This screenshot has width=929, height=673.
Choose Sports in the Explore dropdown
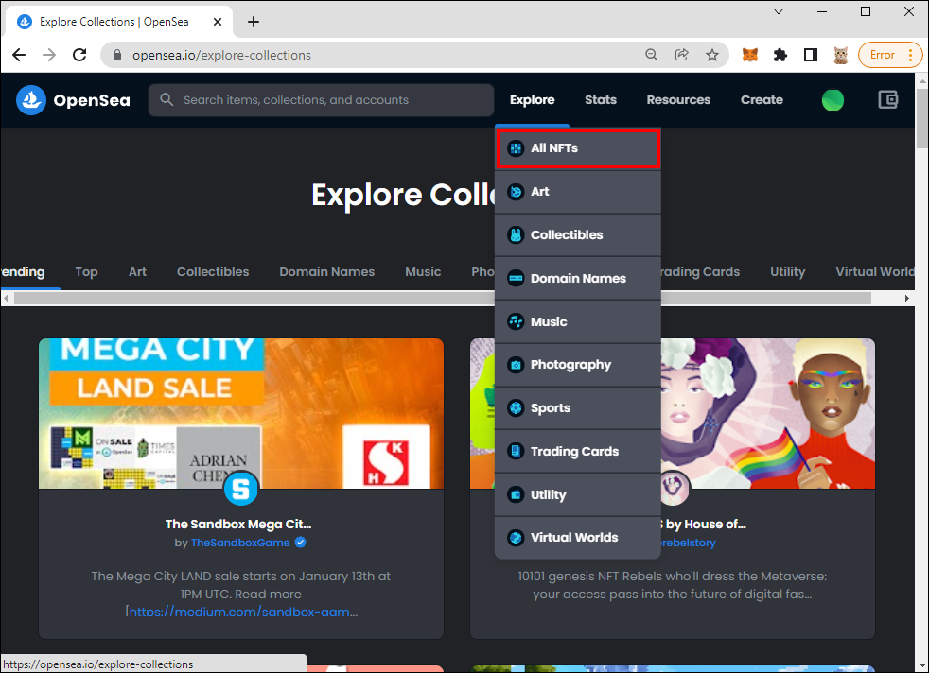(x=578, y=407)
